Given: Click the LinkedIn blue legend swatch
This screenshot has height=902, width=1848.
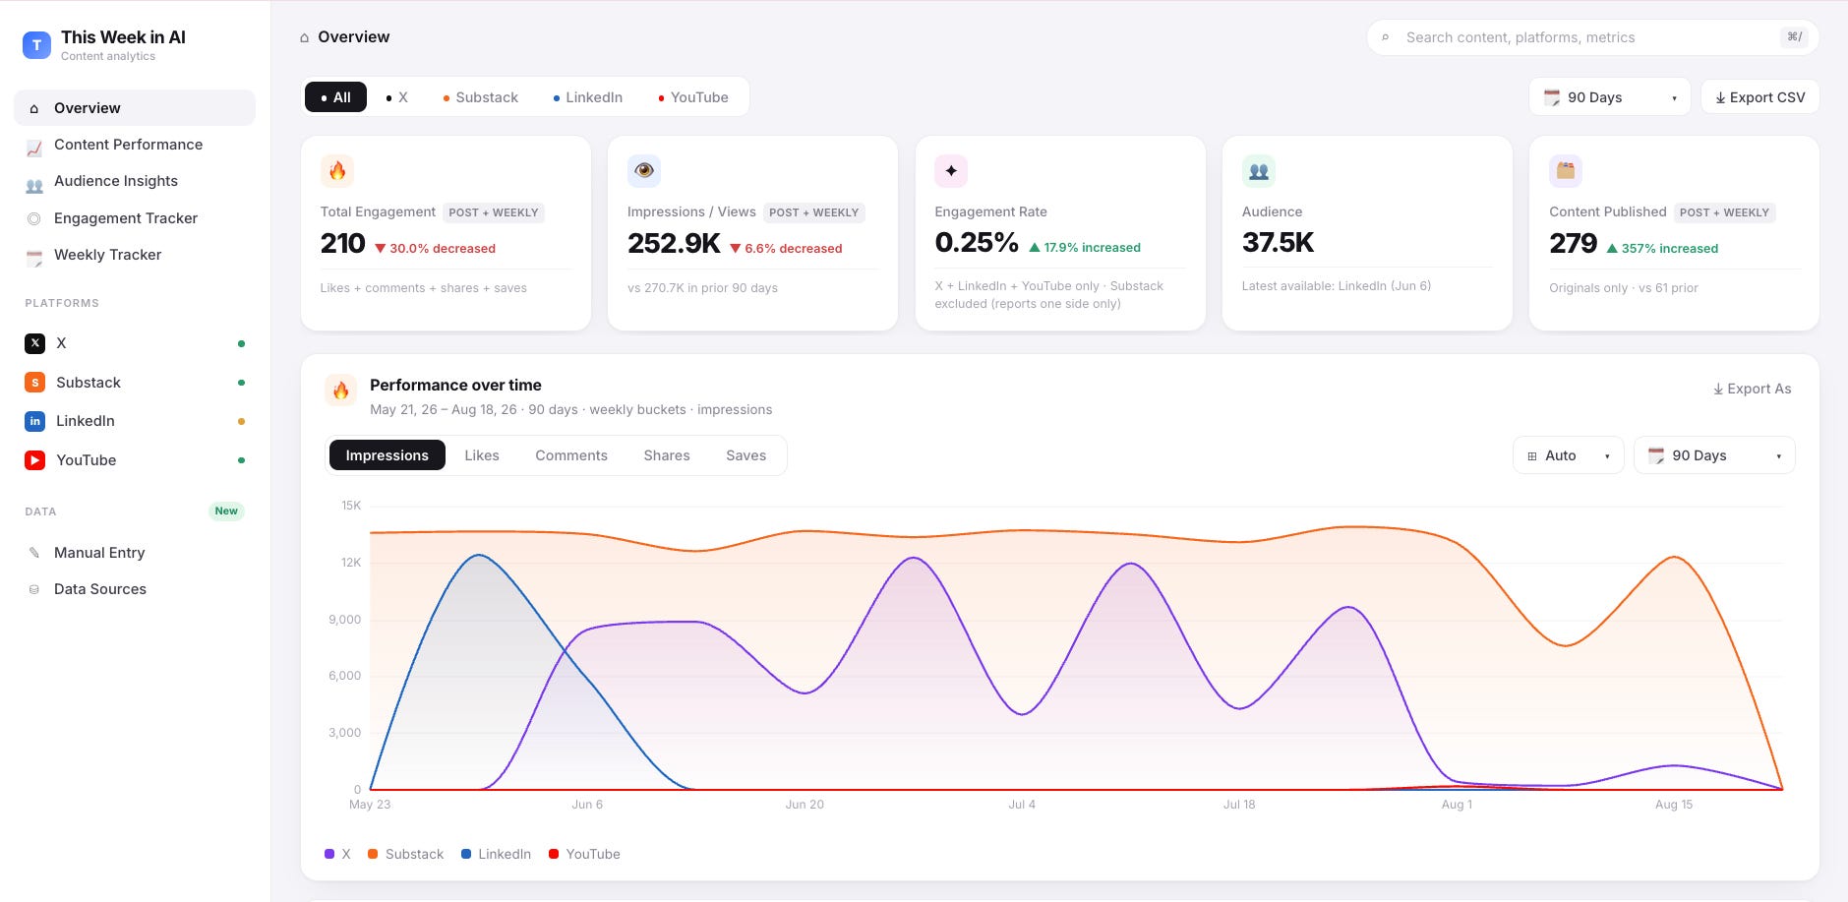Looking at the screenshot, I should (x=466, y=854).
